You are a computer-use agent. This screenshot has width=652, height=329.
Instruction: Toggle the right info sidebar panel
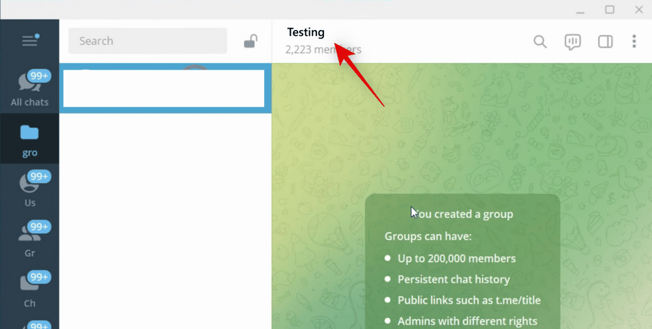pos(605,42)
